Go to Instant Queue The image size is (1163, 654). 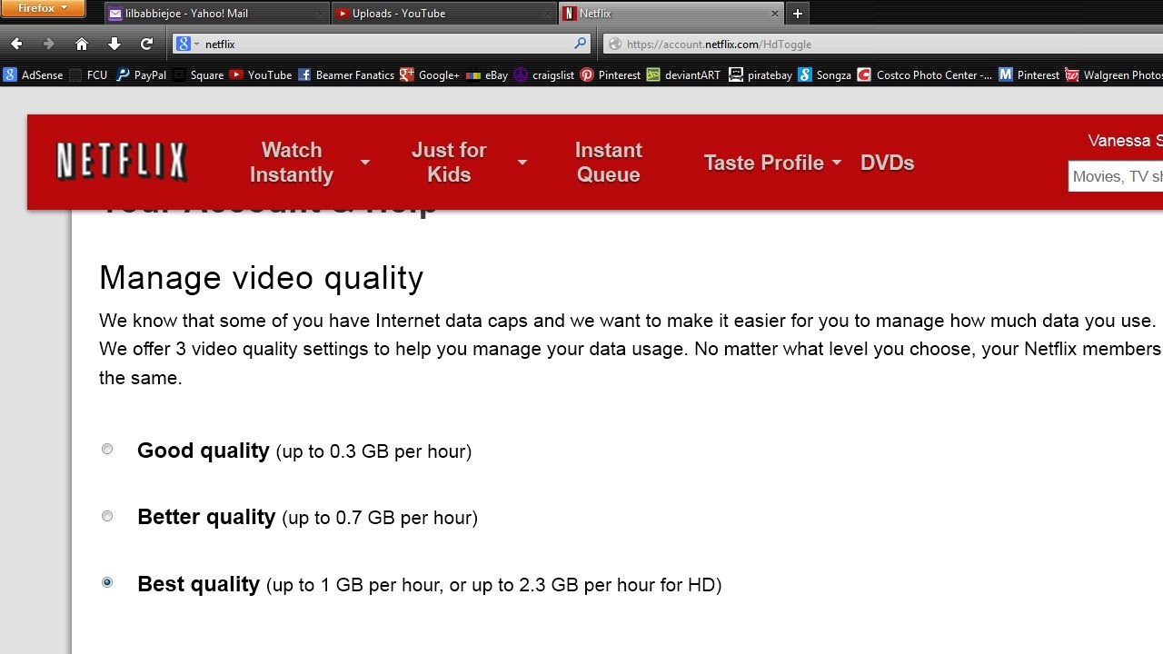pyautogui.click(x=609, y=163)
